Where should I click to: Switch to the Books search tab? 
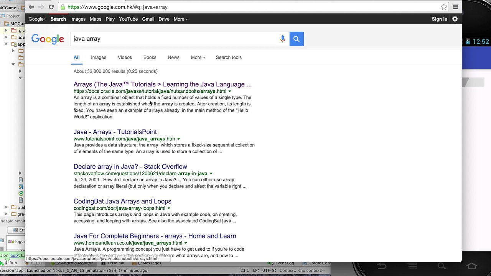(150, 58)
